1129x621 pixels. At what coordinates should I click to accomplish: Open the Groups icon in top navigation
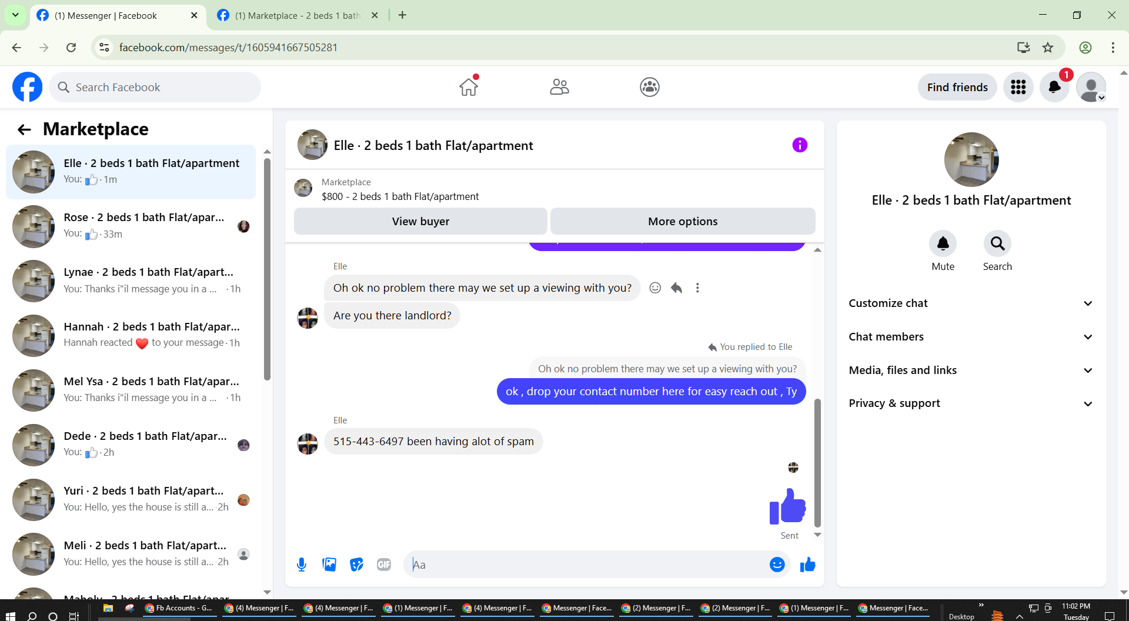click(650, 87)
